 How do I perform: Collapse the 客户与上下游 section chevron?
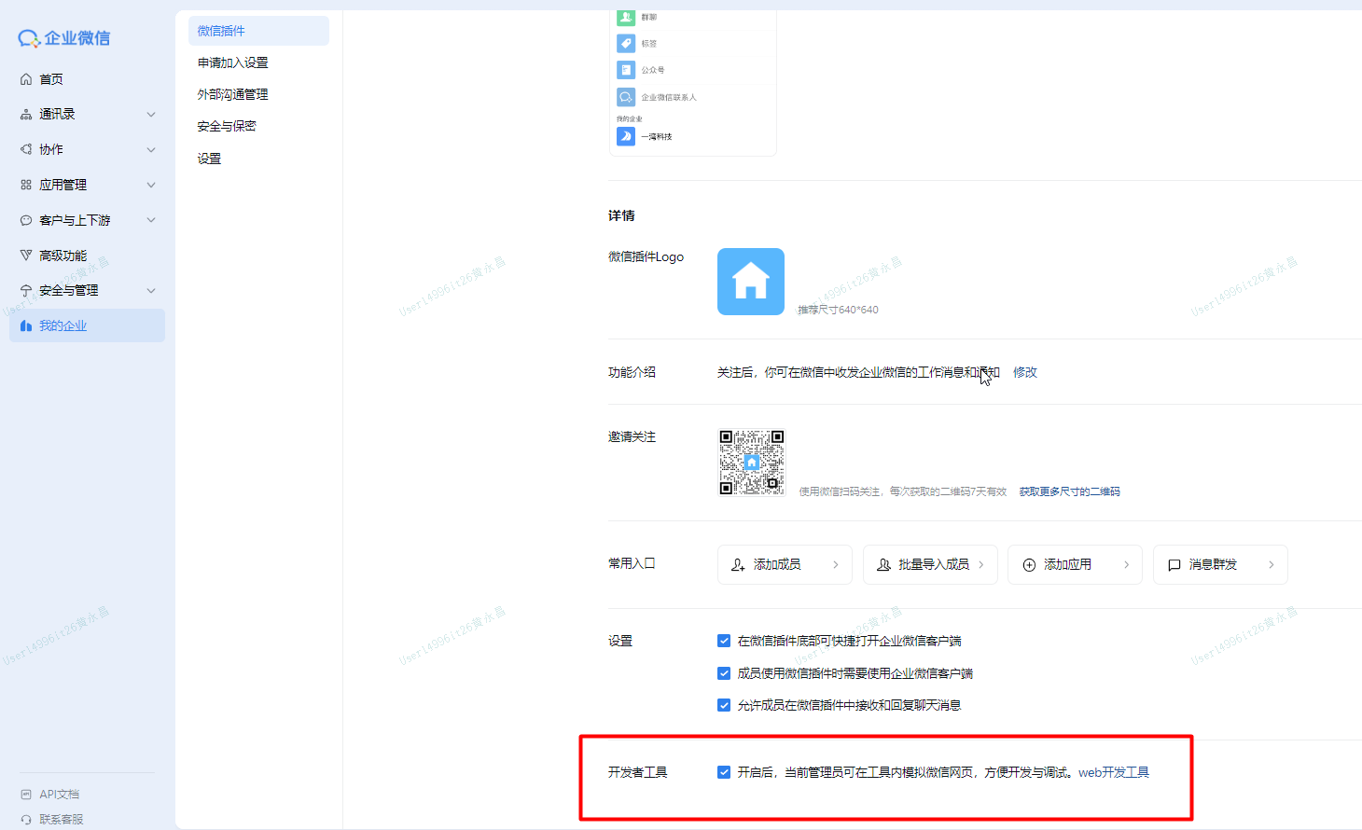pos(150,219)
